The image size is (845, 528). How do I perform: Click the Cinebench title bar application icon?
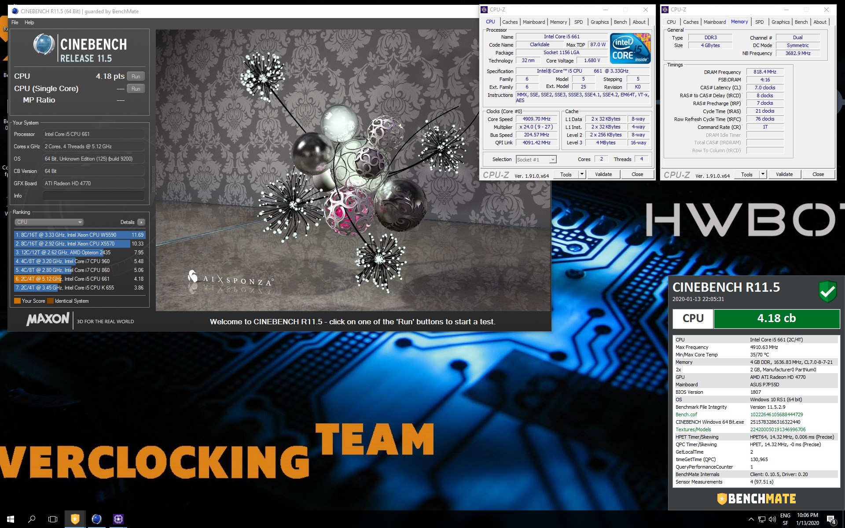[15, 11]
